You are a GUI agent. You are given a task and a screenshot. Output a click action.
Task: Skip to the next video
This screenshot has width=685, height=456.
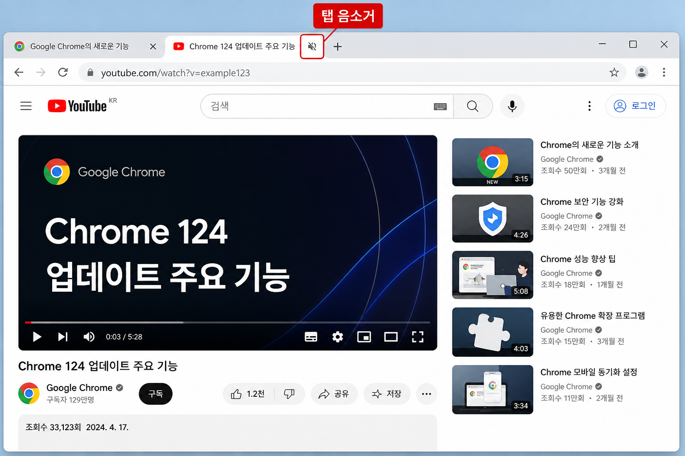[63, 337]
